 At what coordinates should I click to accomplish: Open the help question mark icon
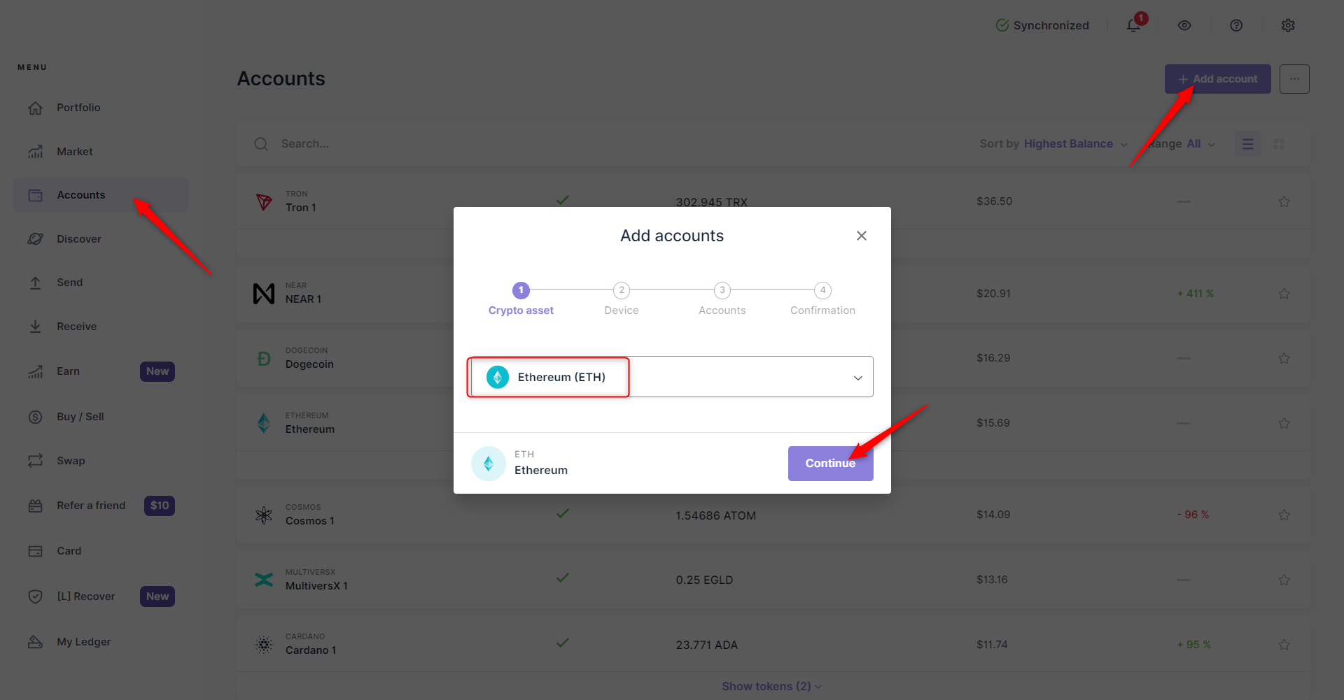click(1236, 25)
